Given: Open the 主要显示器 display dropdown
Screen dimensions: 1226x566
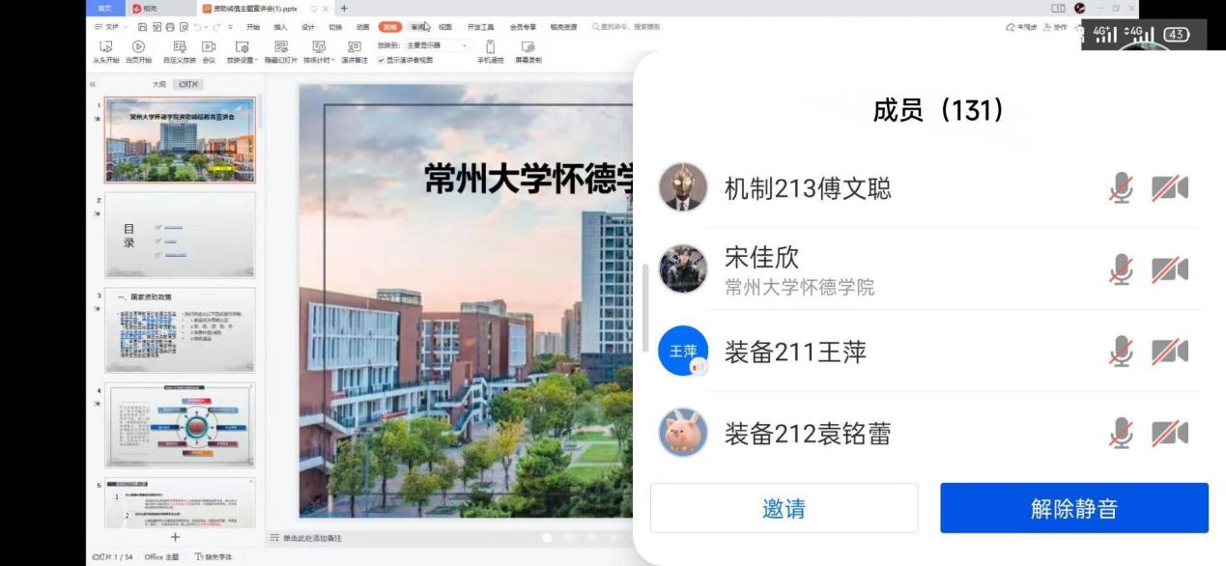Looking at the screenshot, I should [436, 45].
